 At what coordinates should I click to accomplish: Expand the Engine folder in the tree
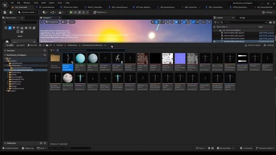(x=6, y=91)
